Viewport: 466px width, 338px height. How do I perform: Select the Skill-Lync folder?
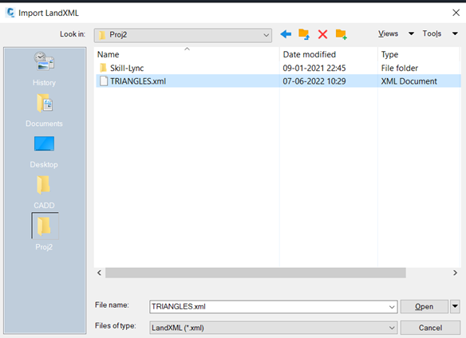127,69
